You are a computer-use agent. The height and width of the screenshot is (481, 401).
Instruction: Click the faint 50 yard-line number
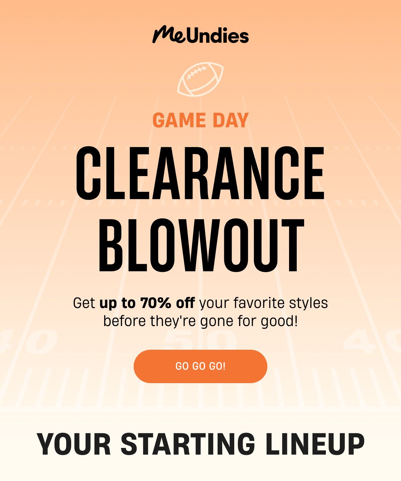(x=200, y=341)
